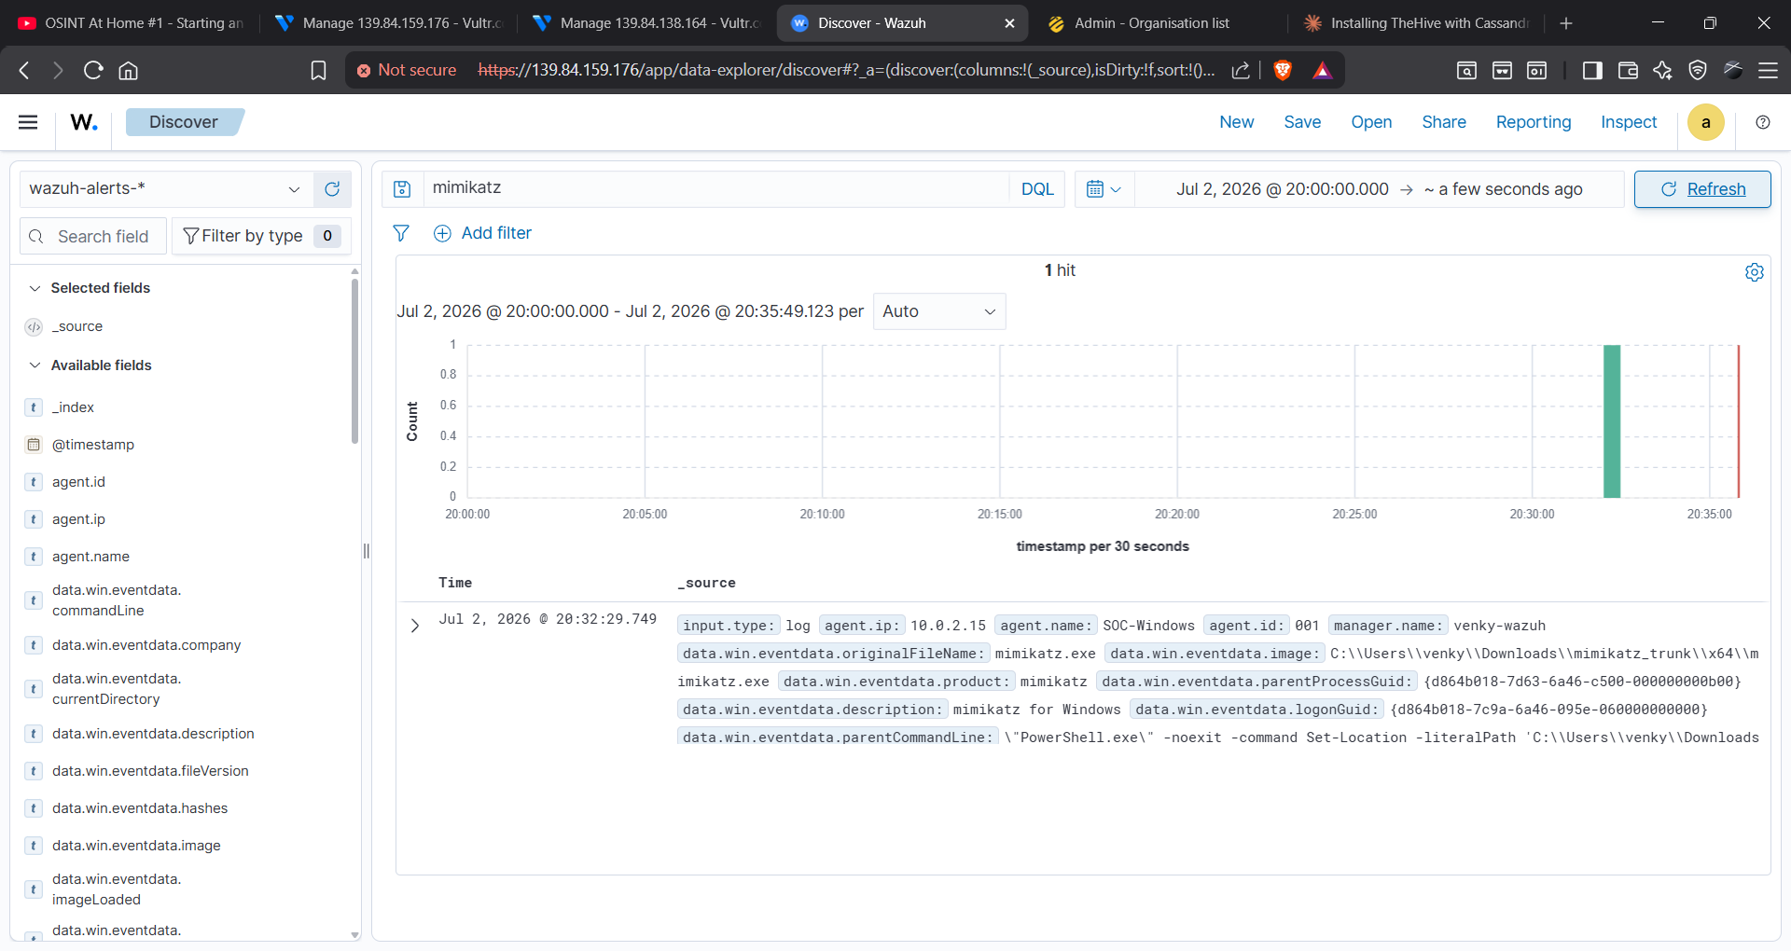Click Add filter link
The height and width of the screenshot is (951, 1791).
click(483, 233)
